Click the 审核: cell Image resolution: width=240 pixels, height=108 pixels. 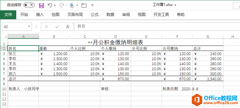click(116, 89)
